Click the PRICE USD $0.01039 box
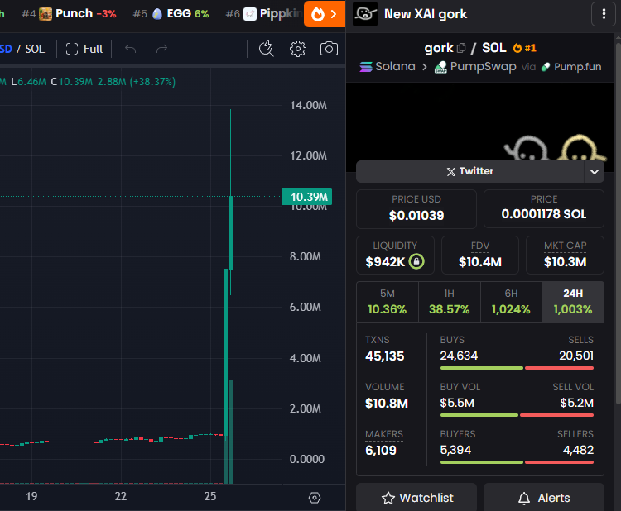Viewport: 621px width, 511px height. coord(416,209)
